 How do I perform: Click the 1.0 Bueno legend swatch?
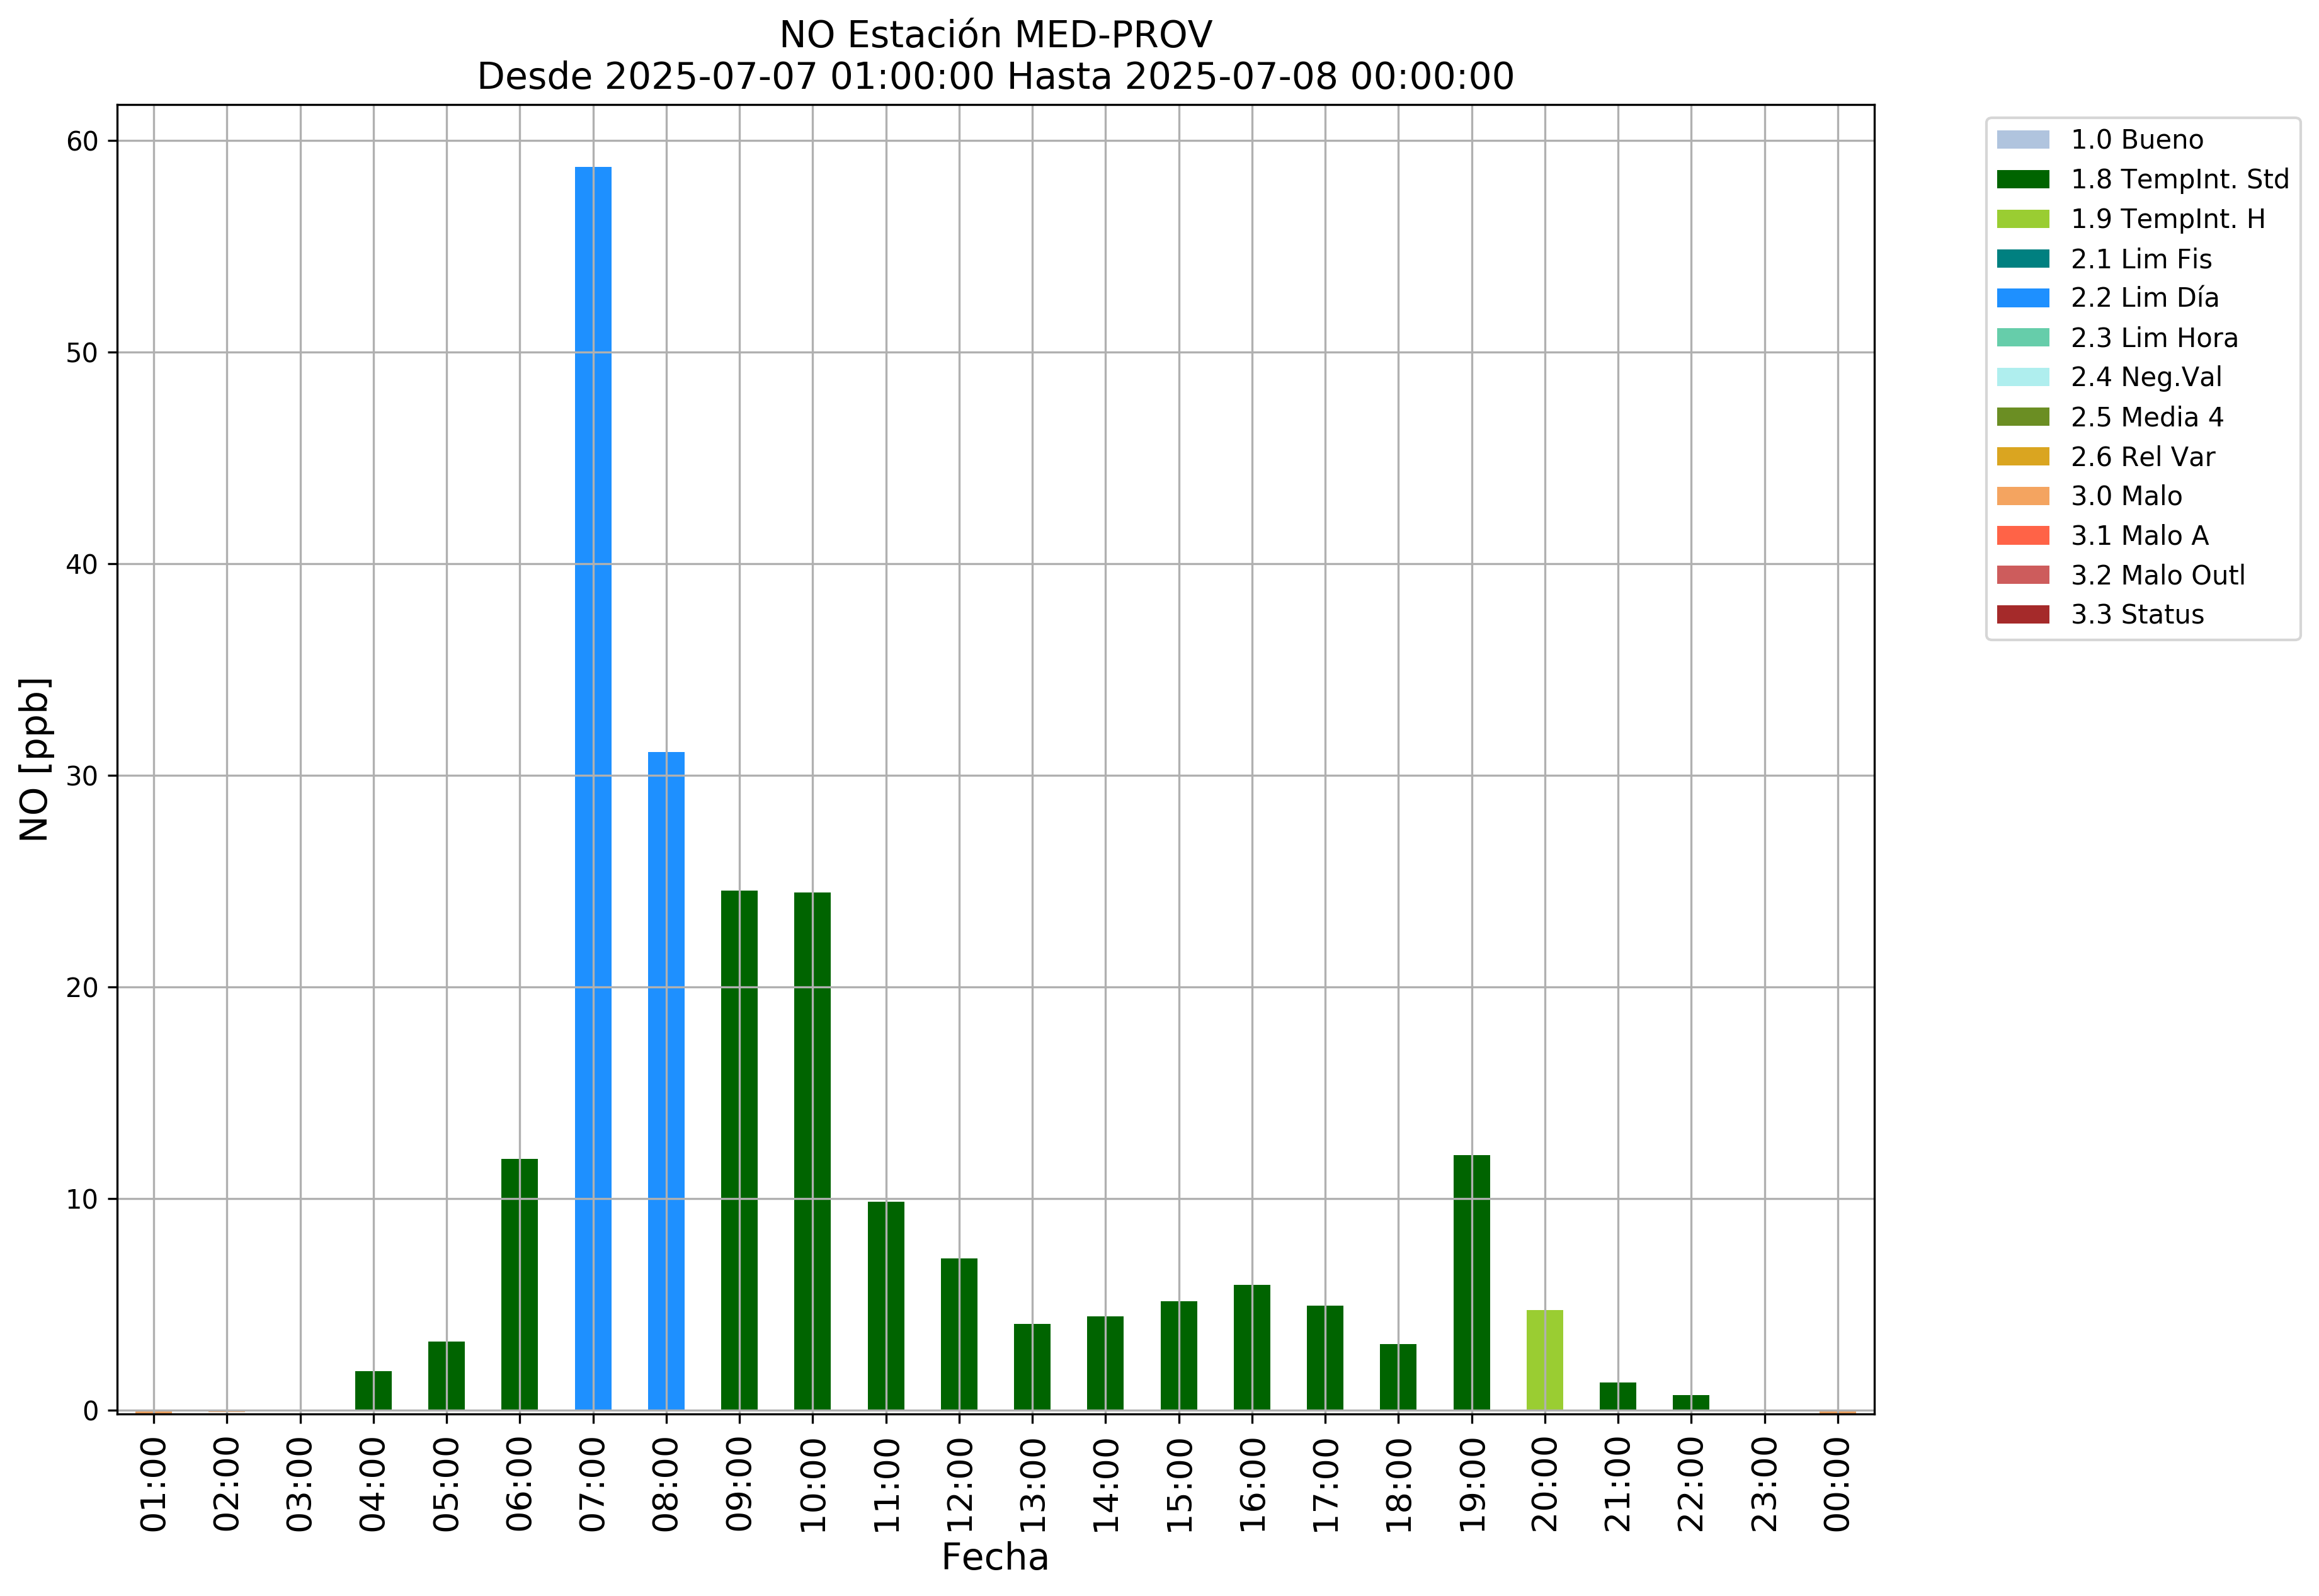2022,140
